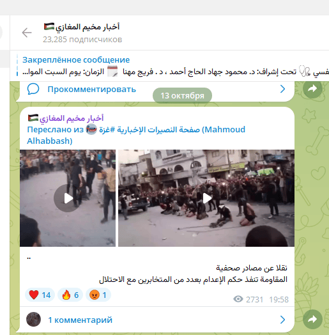
Task: Play the left video thumbnail
Action: point(68,198)
